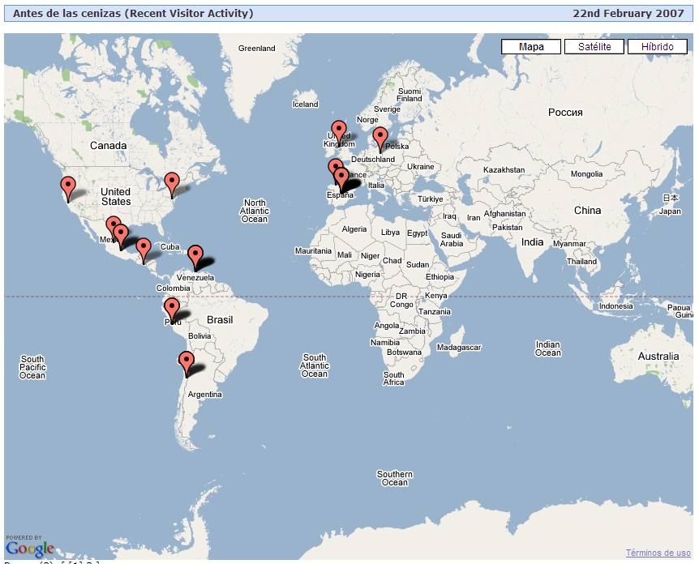Click the marker pinned on Polska
Image resolution: width=699 pixels, height=564 pixels.
pyautogui.click(x=380, y=137)
